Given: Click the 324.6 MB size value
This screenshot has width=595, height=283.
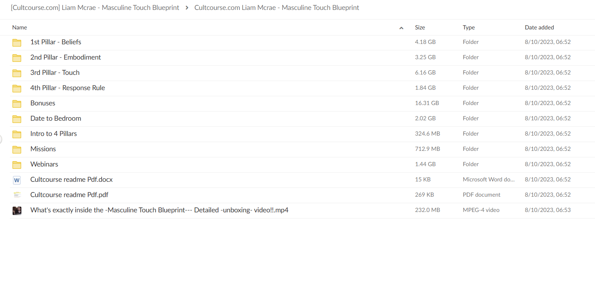Looking at the screenshot, I should coord(427,134).
